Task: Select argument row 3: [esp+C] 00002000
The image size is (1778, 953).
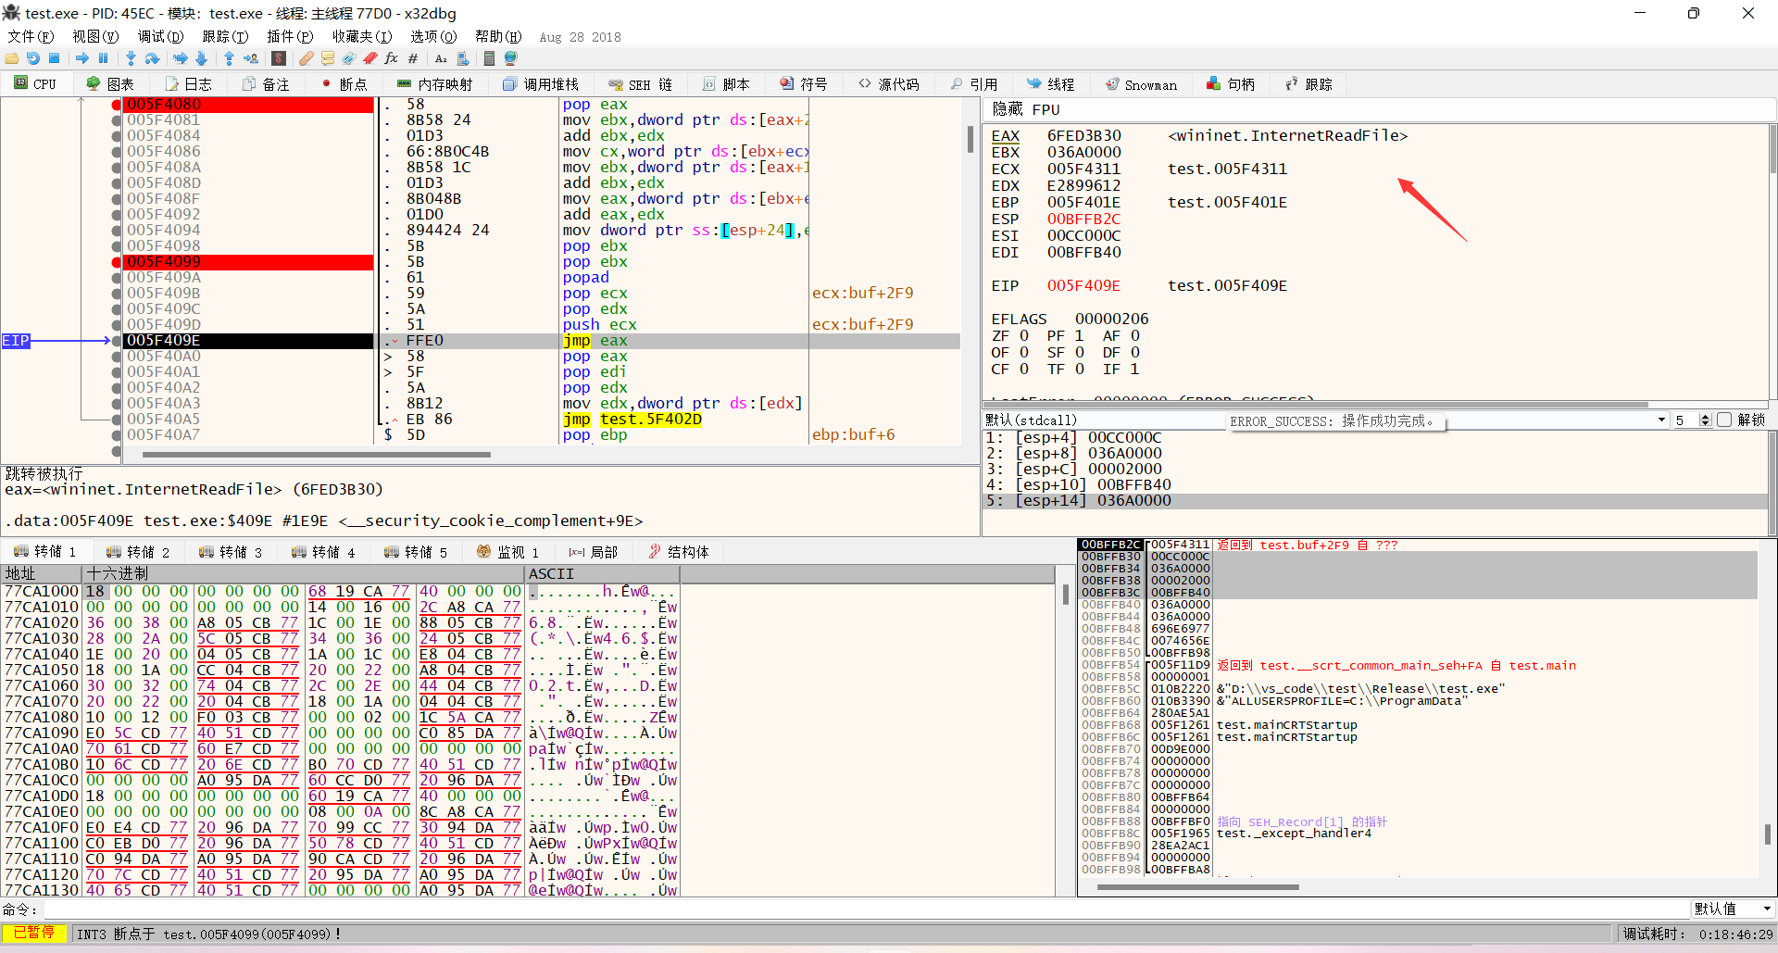Action: tap(1375, 470)
